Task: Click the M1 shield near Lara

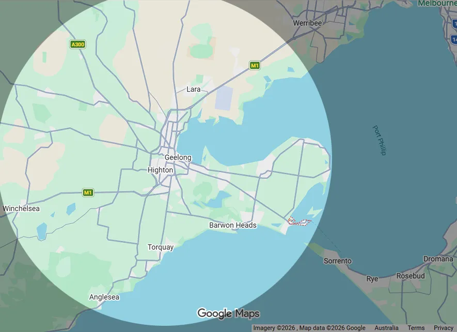Action: [x=255, y=65]
